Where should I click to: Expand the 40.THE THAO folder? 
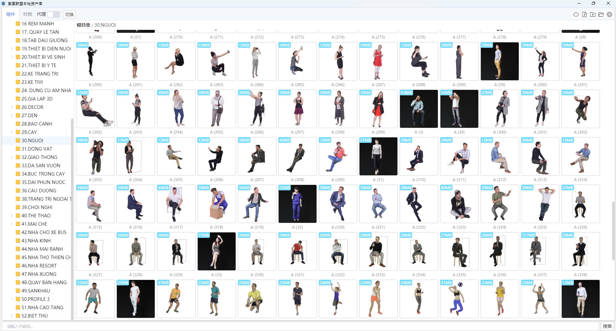(12, 216)
